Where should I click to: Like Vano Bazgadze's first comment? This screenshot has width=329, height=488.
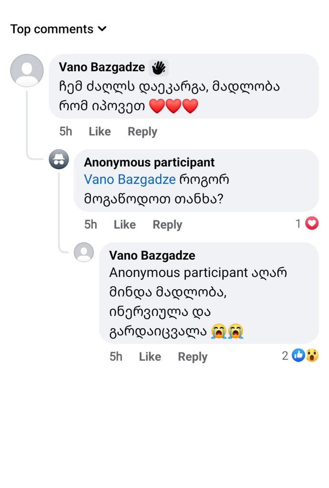[100, 132]
